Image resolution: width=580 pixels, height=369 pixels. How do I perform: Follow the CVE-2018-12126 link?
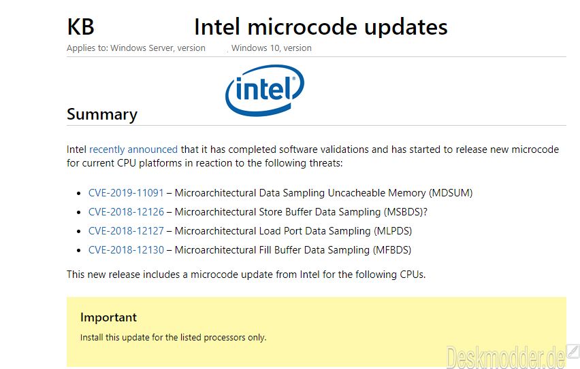126,212
